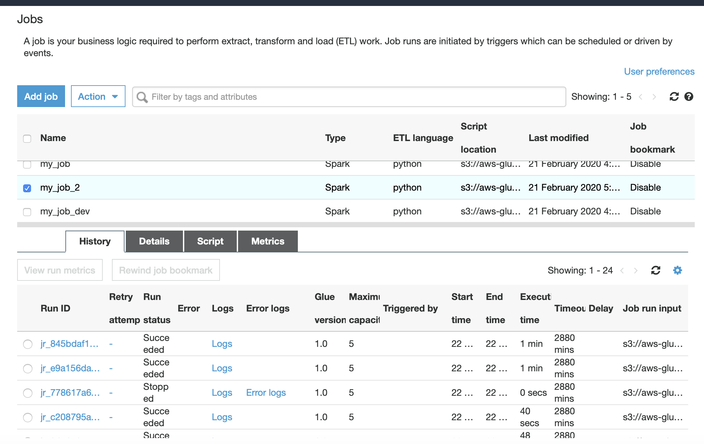This screenshot has height=444, width=704.
Task: Open history column settings gear
Action: click(677, 270)
